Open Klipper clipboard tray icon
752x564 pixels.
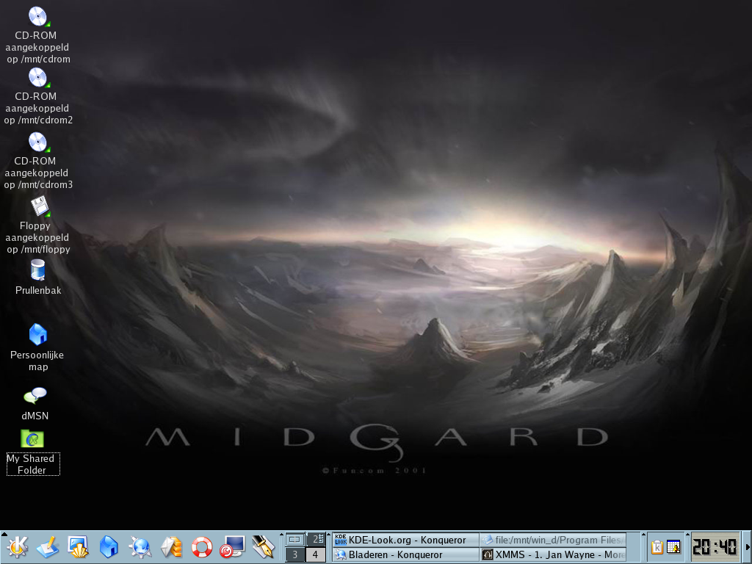pos(657,547)
